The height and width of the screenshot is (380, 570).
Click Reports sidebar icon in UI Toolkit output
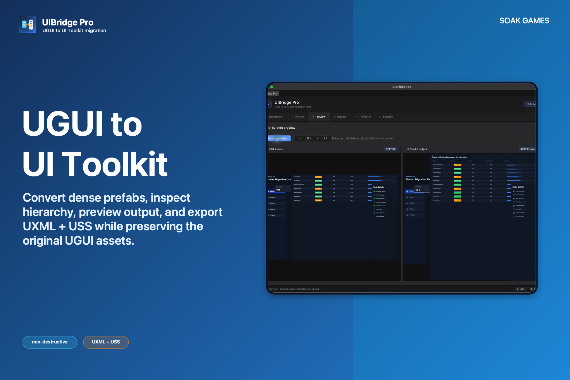(407, 203)
